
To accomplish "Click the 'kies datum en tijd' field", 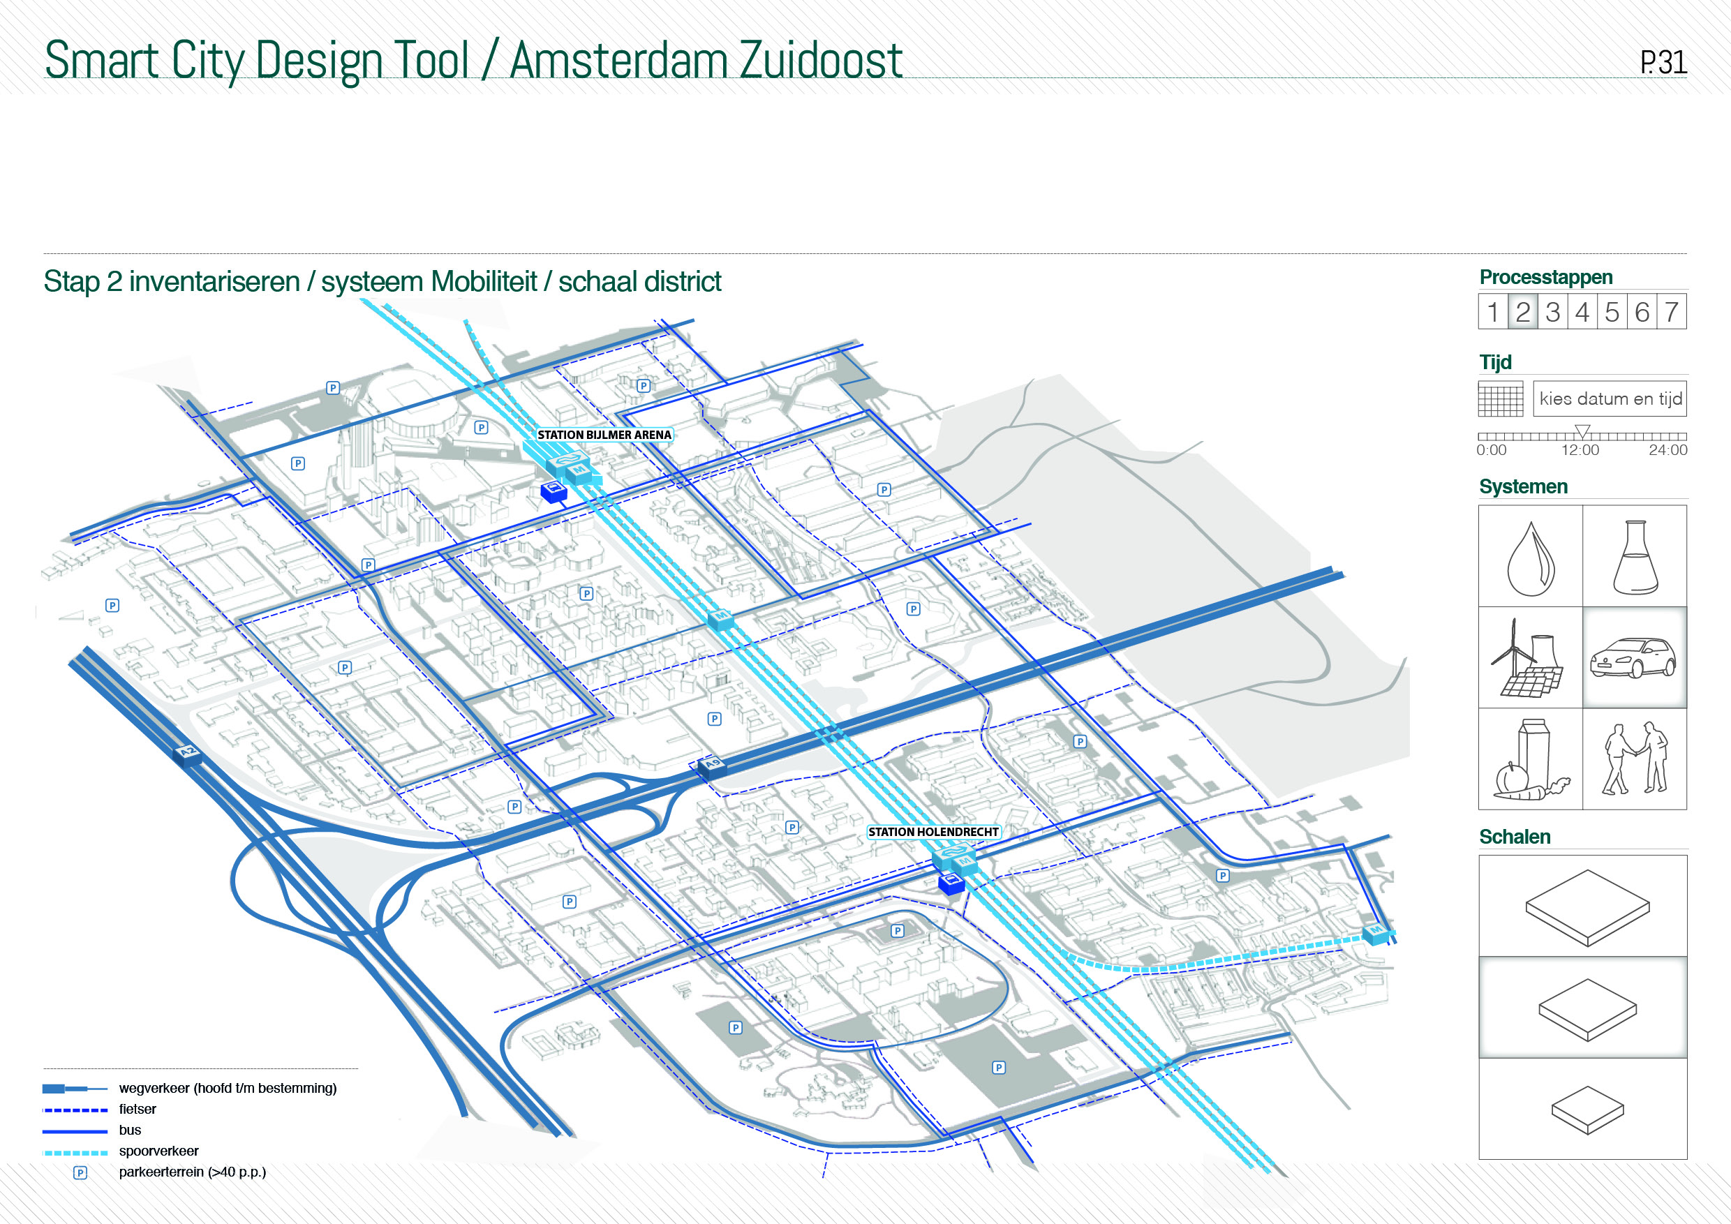I will [1610, 398].
